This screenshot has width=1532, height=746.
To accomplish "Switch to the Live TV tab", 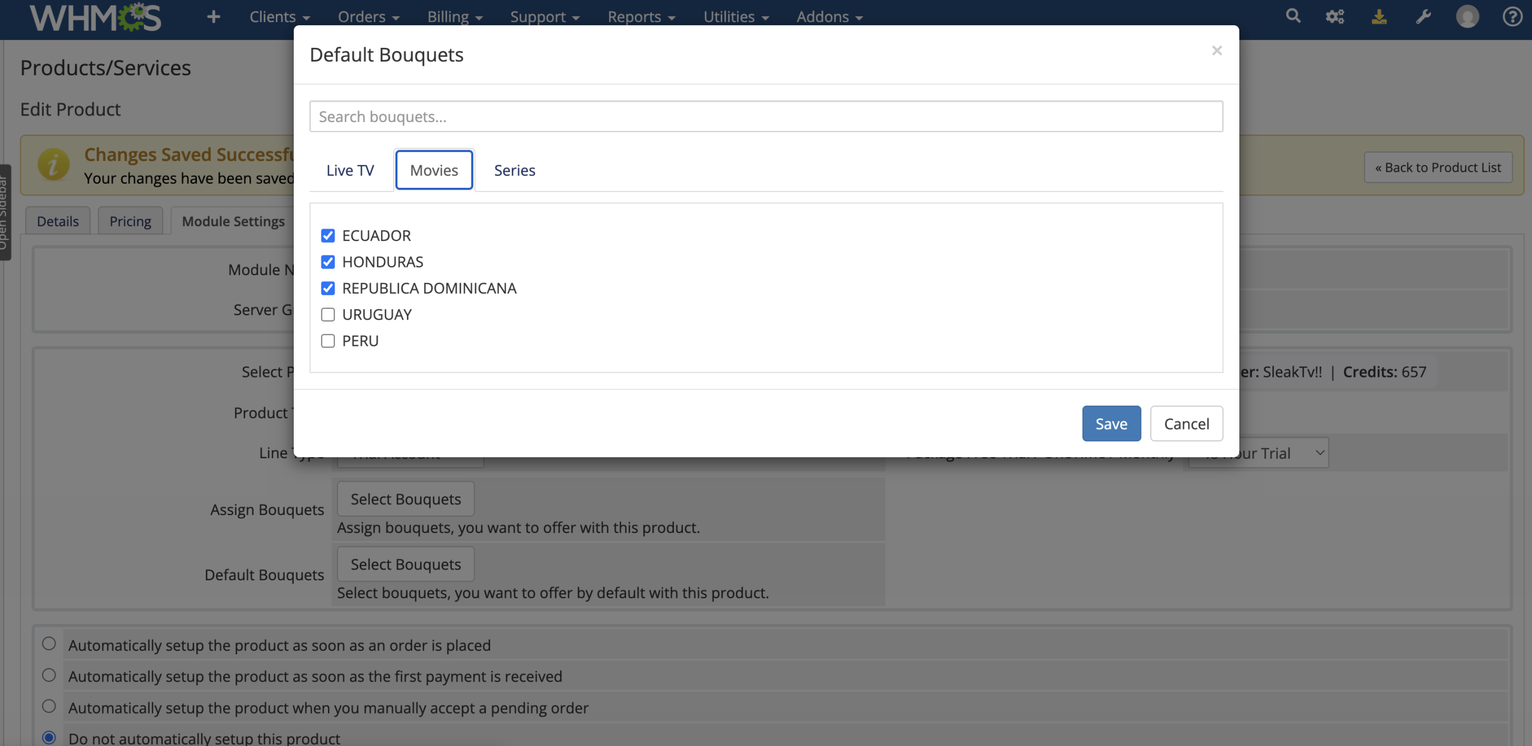I will tap(350, 170).
